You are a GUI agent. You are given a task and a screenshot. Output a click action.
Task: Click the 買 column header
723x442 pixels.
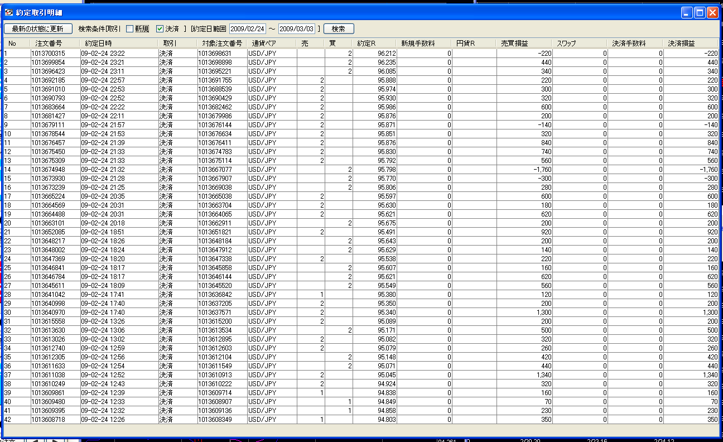[x=339, y=43]
